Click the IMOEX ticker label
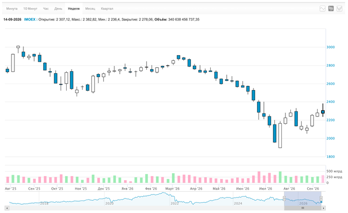Viewport: 348px width, 213px height. pos(30,19)
